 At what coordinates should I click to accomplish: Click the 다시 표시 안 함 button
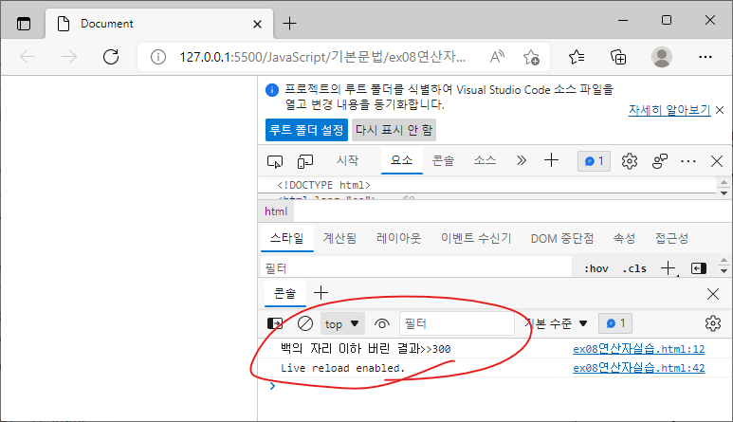394,130
